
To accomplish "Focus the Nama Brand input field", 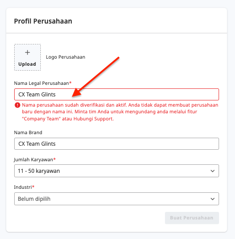I will 117,144.
